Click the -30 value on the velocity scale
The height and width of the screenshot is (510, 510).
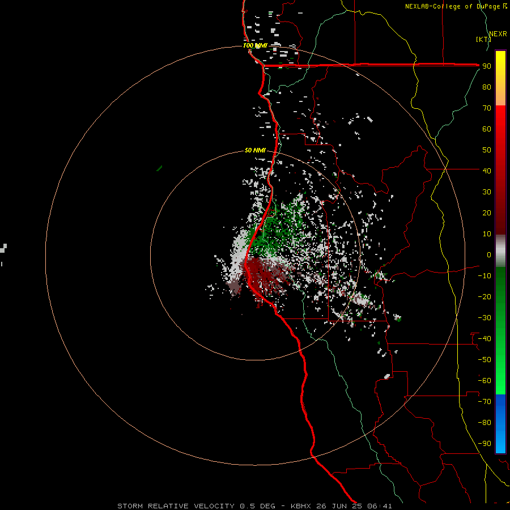(484, 318)
